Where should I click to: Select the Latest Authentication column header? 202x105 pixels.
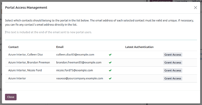click(139, 47)
